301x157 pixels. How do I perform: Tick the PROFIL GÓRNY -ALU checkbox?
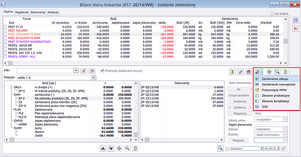point(5,57)
